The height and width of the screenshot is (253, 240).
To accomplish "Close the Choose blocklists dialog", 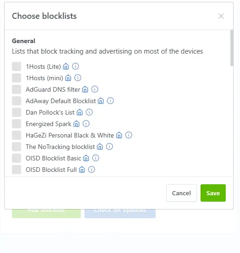I will [221, 16].
